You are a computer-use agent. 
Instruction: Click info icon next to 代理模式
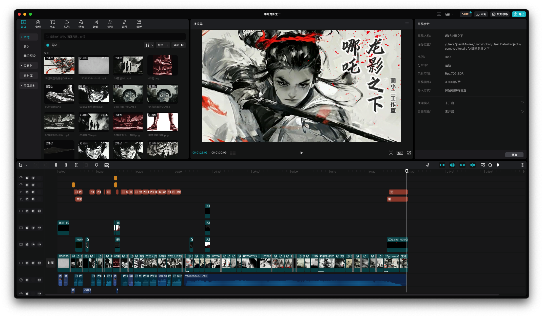pyautogui.click(x=522, y=102)
